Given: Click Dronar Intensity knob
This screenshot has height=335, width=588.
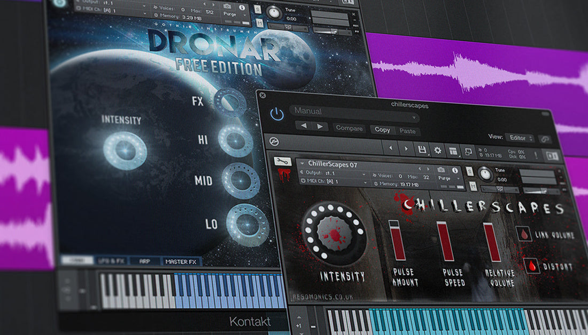Looking at the screenshot, I should (x=125, y=150).
